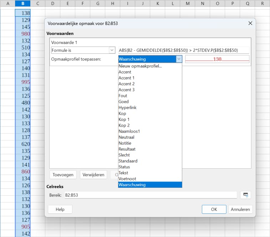Choose the Kop style entry
This screenshot has height=237, width=270.
[150, 113]
